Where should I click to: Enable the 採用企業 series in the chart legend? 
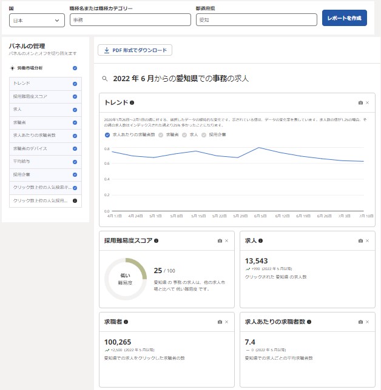pyautogui.click(x=204, y=134)
